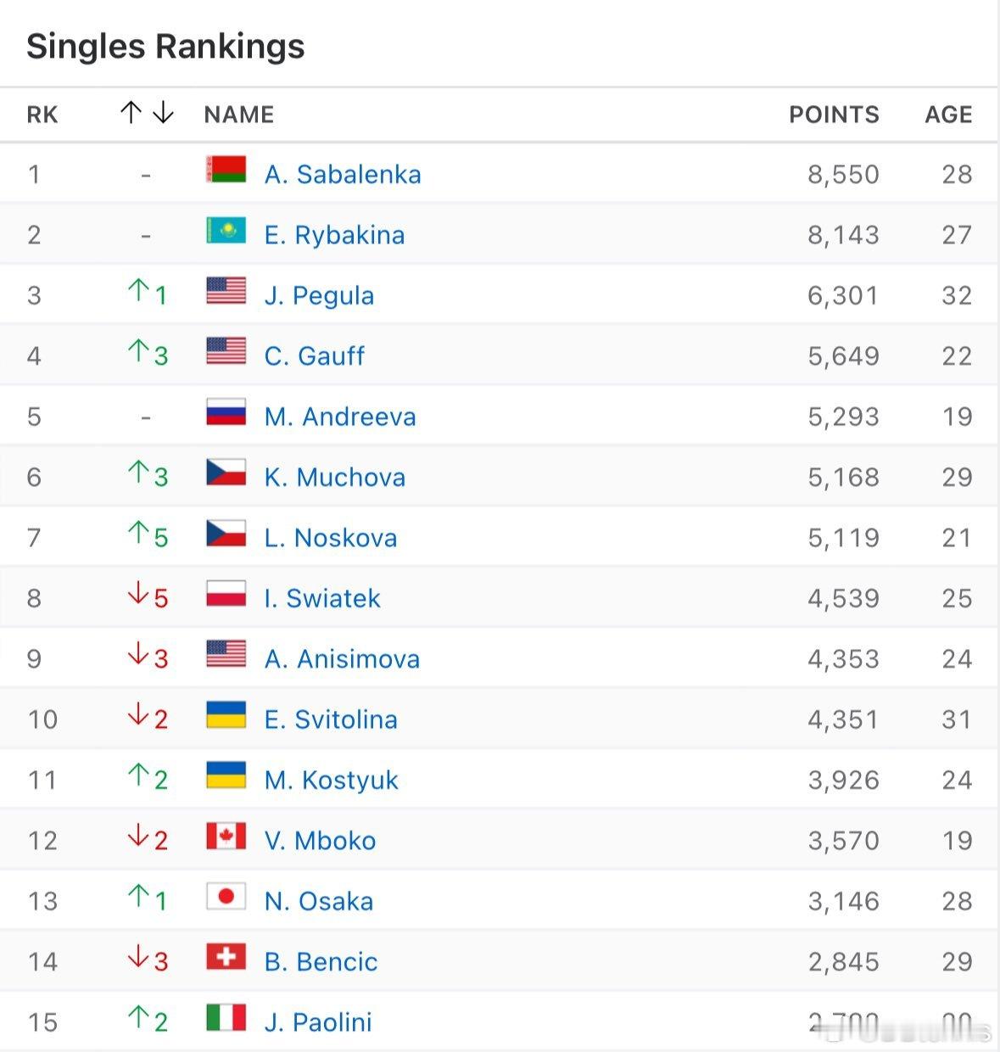Viewport: 1000px width, 1052px height.
Task: Click the Belarus flag beside A. Sabalenka
Action: [x=226, y=170]
